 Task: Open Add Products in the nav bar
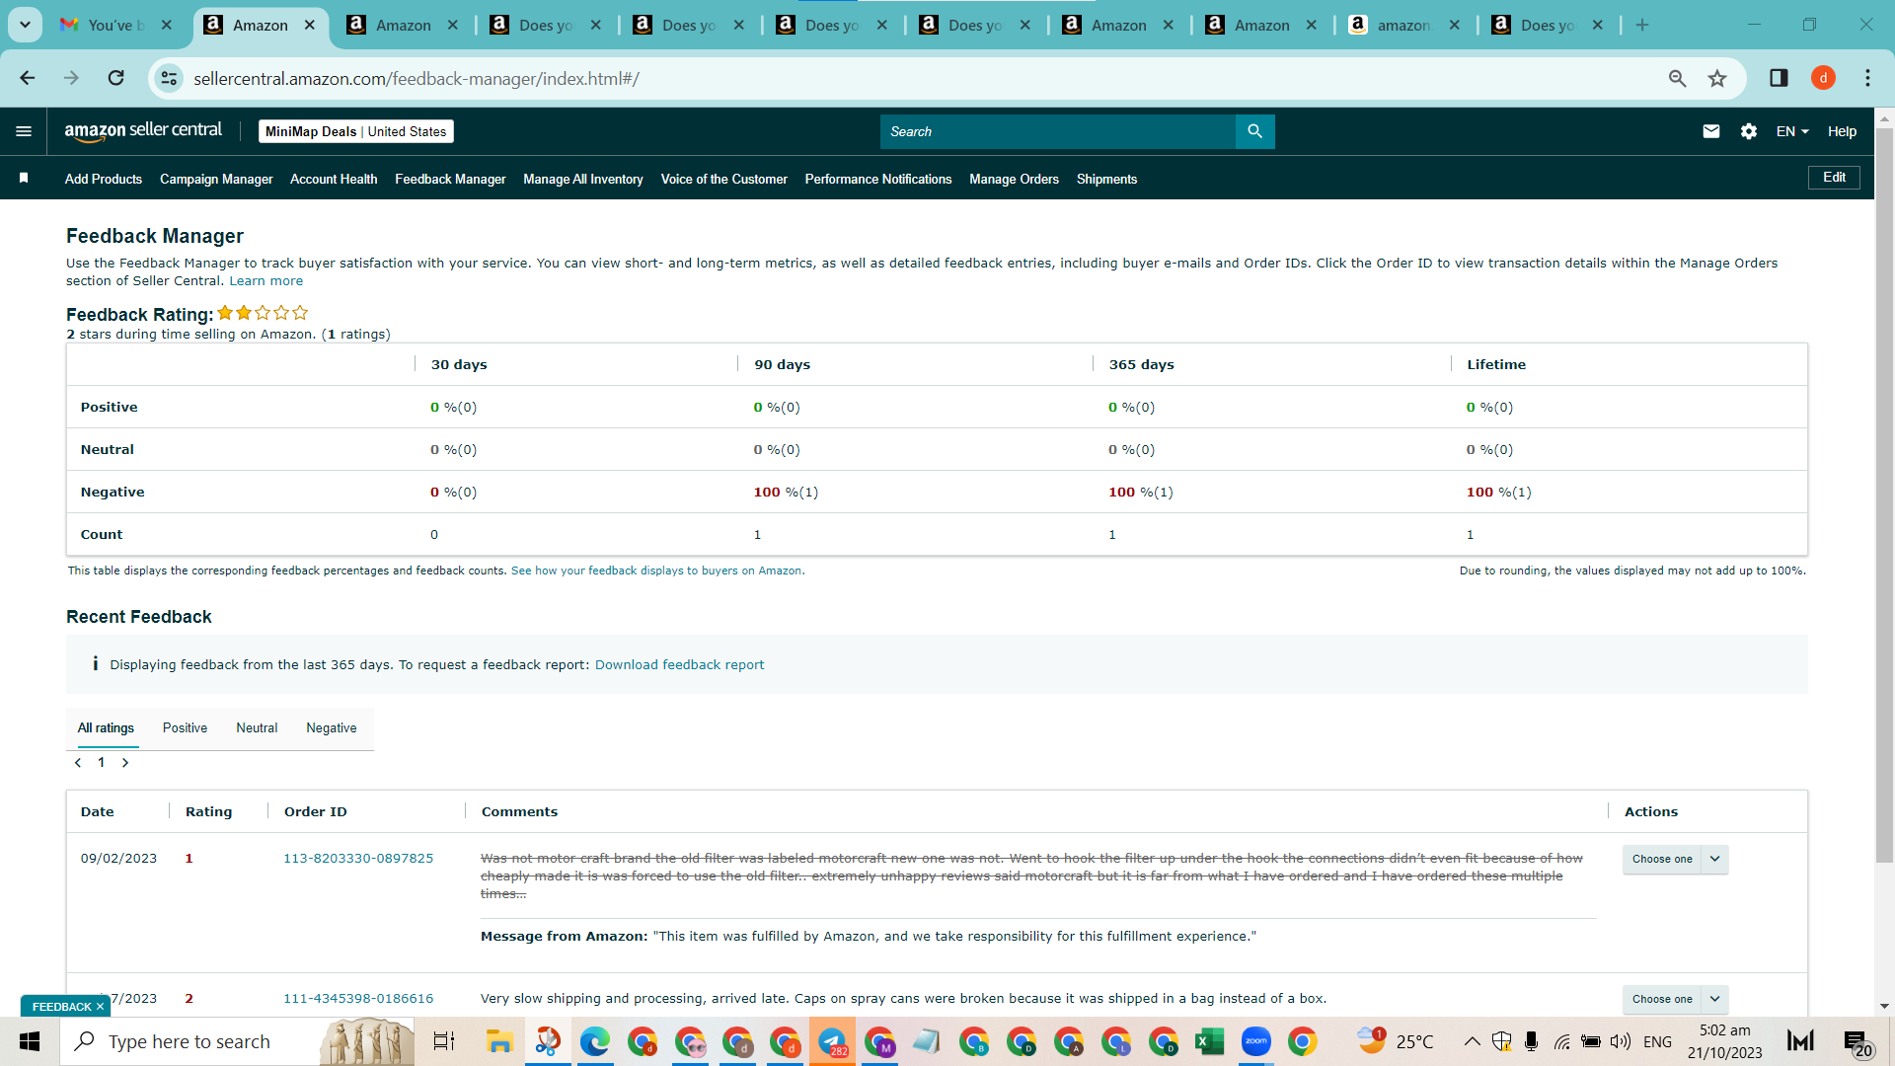(x=104, y=179)
